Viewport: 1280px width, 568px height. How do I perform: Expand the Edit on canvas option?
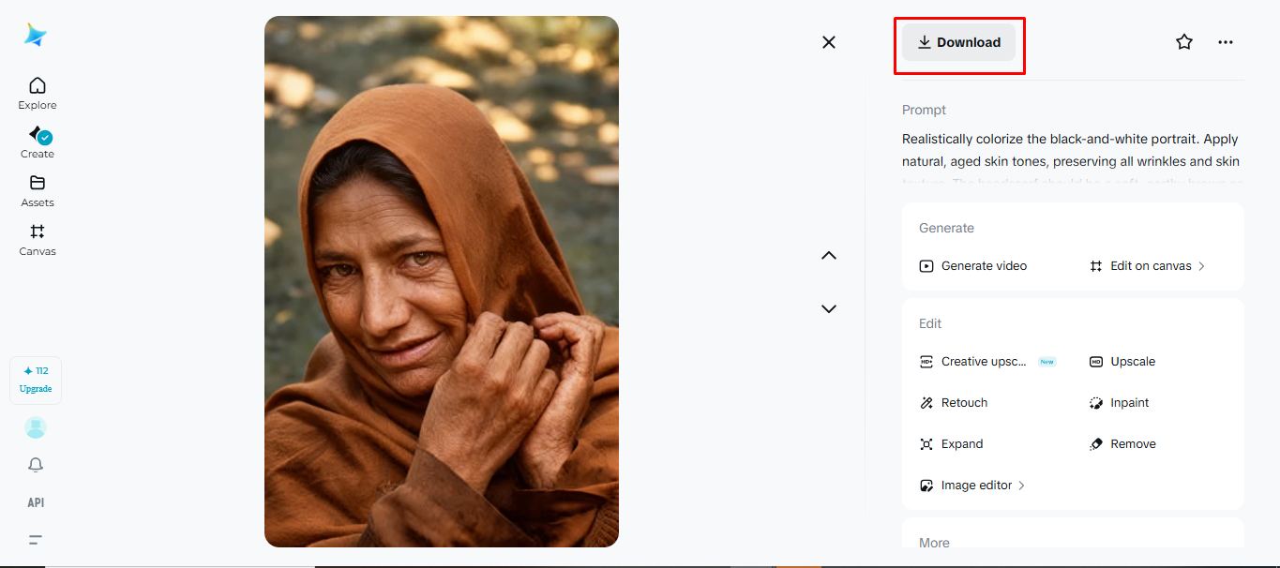click(1148, 266)
